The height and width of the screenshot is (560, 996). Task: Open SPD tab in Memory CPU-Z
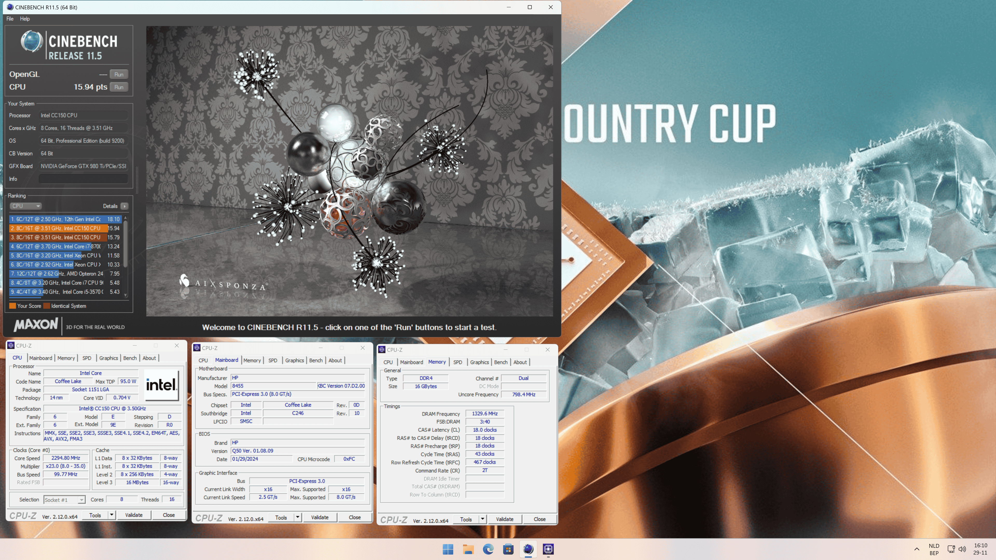[x=458, y=362]
